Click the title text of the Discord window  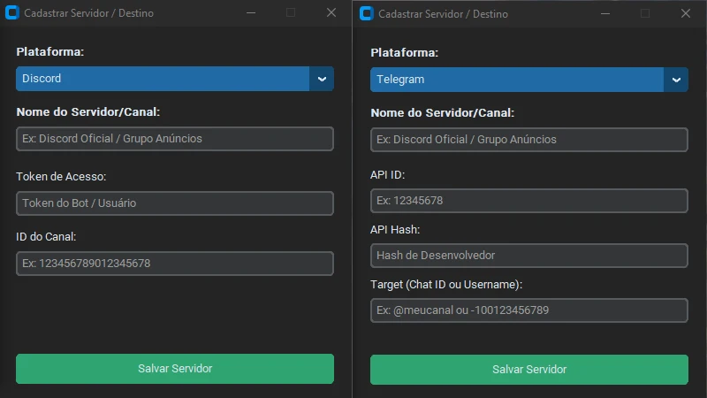click(x=89, y=13)
